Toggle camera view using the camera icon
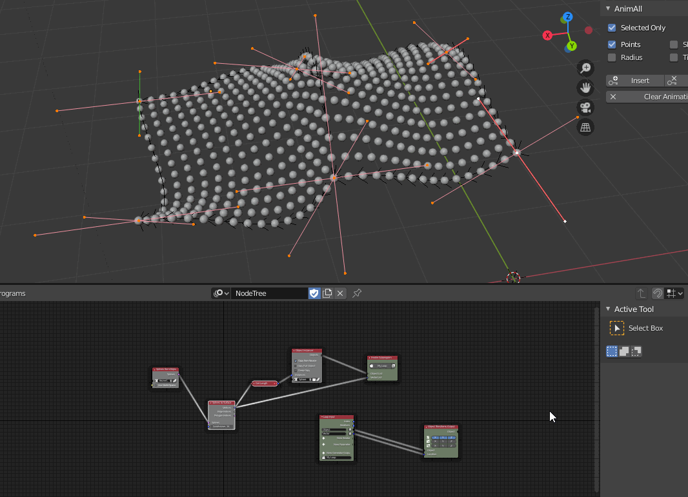Viewport: 688px width, 497px height. [585, 108]
